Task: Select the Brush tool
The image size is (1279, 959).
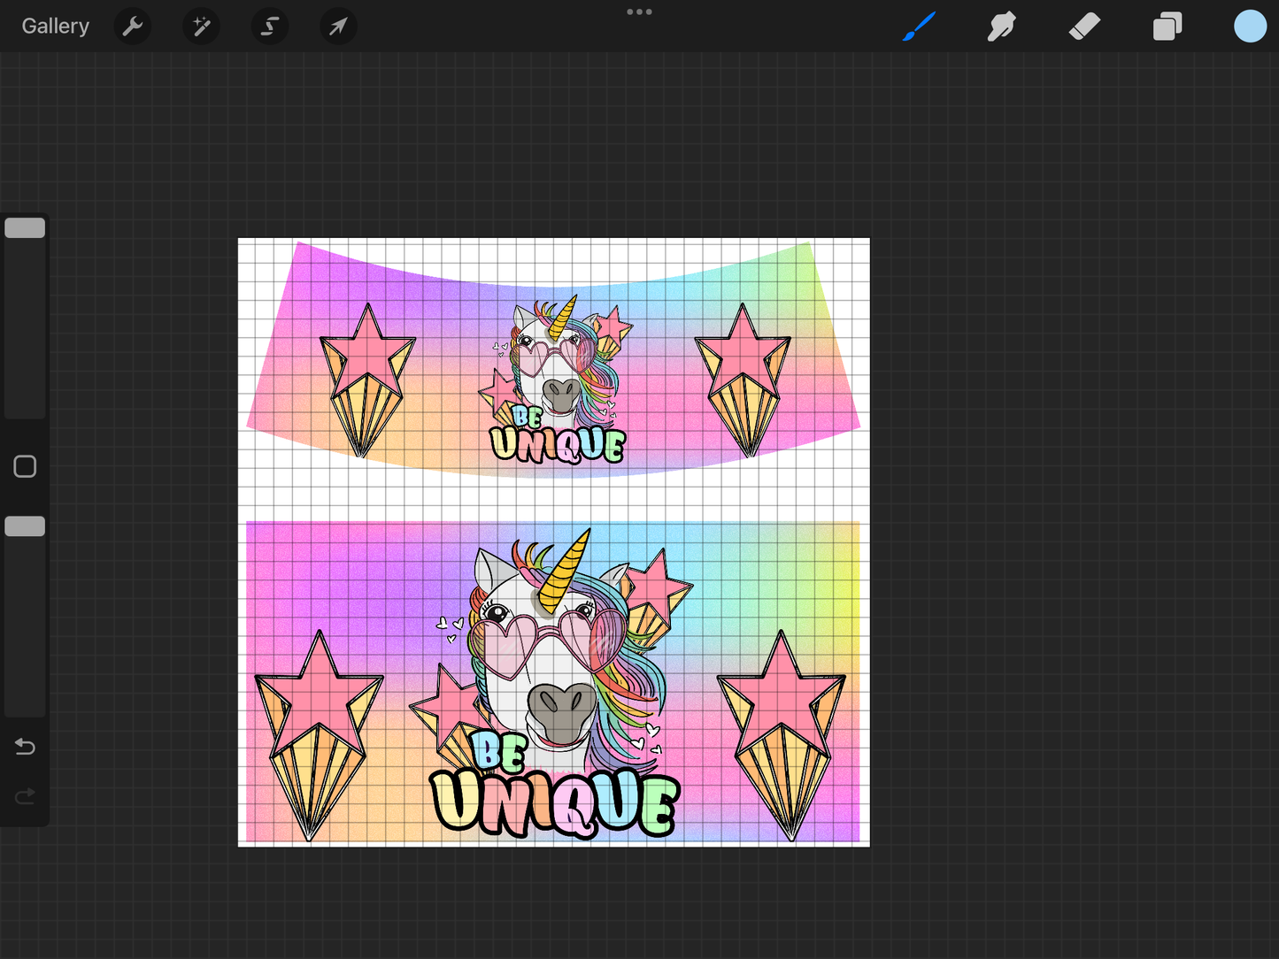Action: 919,26
